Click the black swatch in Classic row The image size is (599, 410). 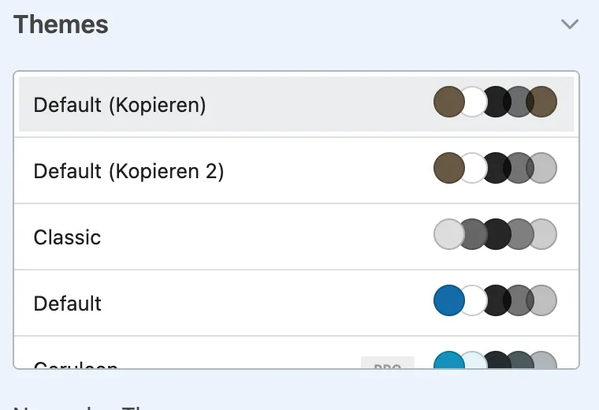[496, 234]
